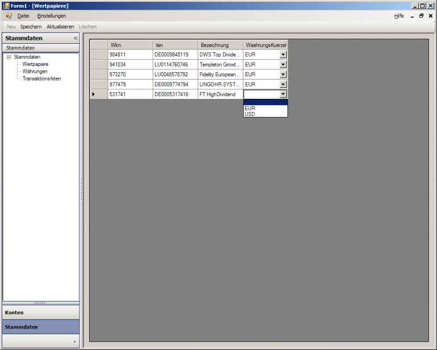
Task: Open the Einstellungen menu
Action: tap(52, 16)
